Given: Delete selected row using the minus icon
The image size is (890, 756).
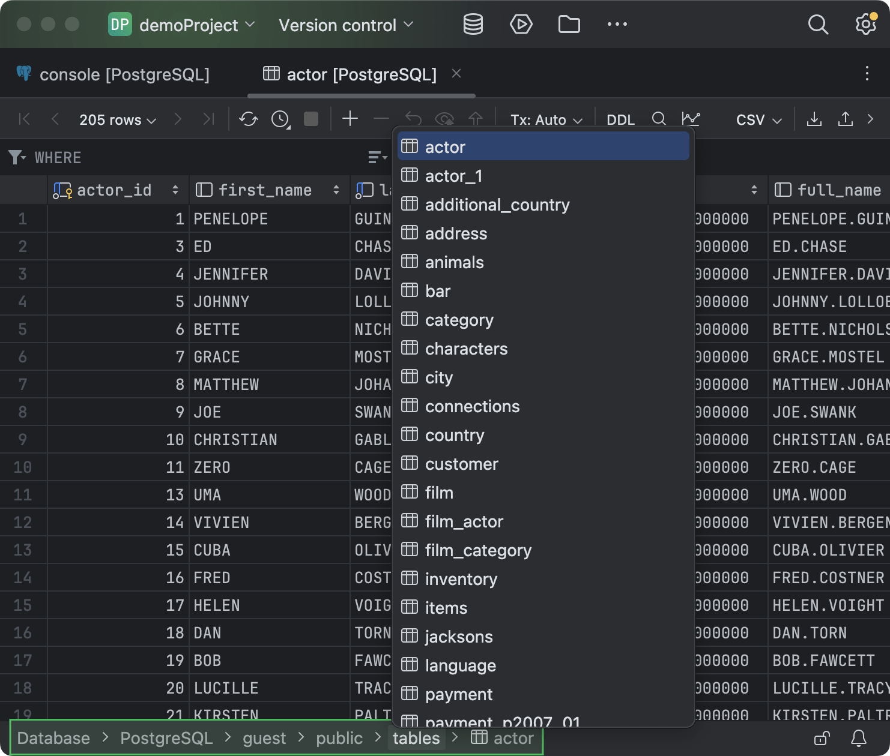Looking at the screenshot, I should 381,119.
